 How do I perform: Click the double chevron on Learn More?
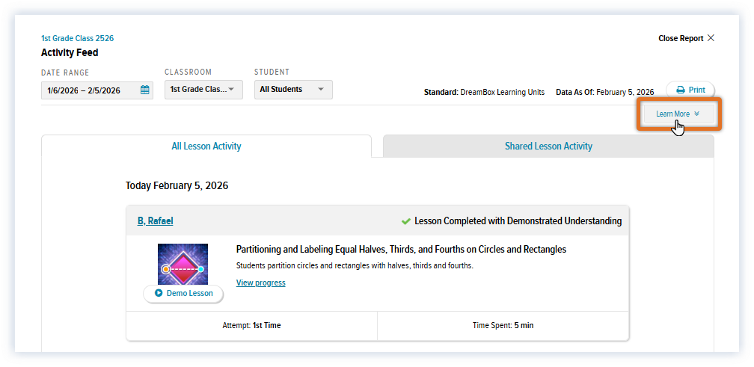(697, 114)
